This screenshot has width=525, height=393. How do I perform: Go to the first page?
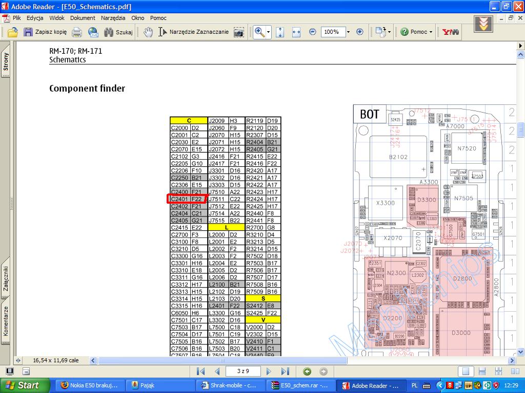(201, 372)
